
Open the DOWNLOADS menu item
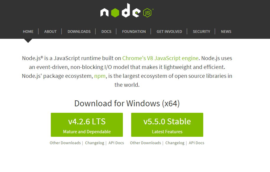coord(79,32)
